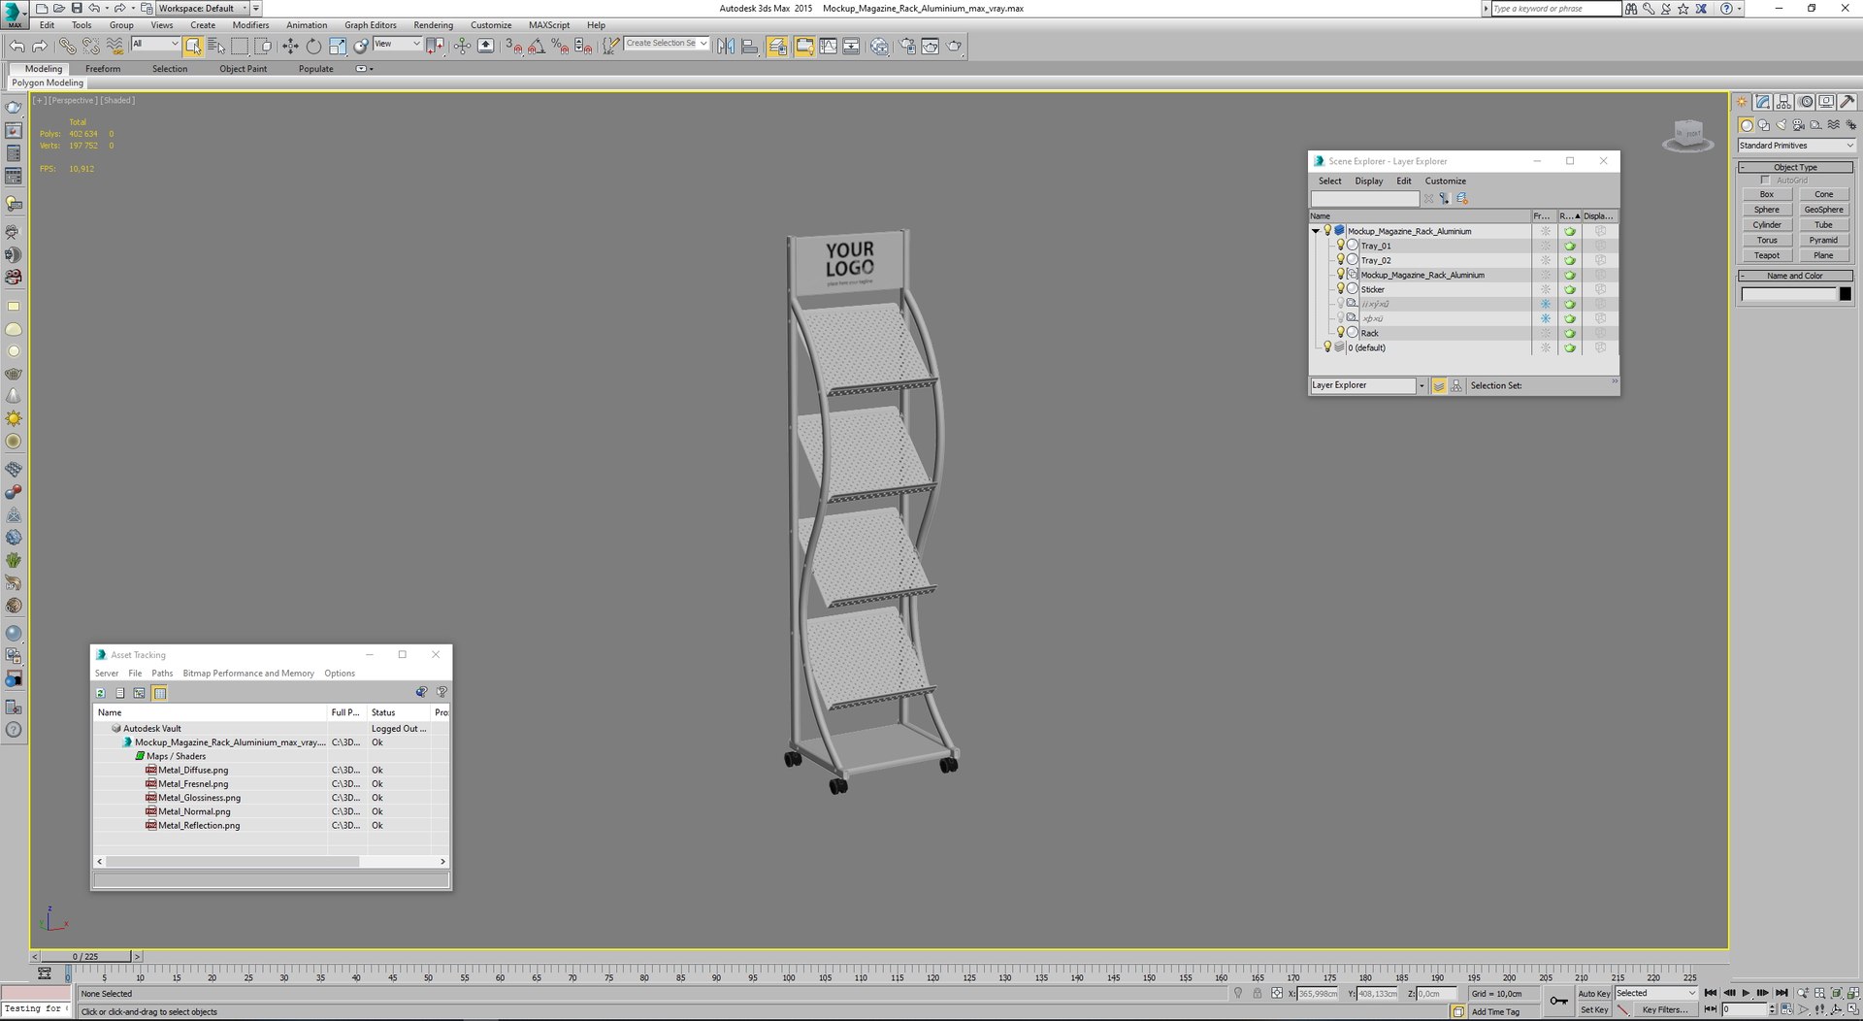
Task: Activate the Select Object tool
Action: pos(193,46)
